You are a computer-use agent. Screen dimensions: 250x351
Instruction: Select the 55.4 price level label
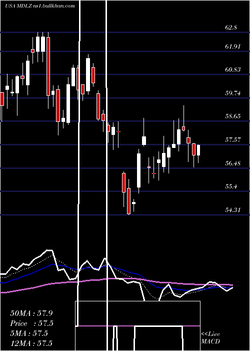tap(231, 186)
